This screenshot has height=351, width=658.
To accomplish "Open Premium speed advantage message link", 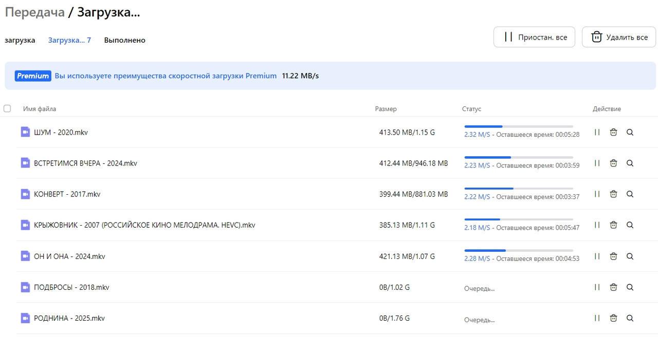I will (x=166, y=76).
